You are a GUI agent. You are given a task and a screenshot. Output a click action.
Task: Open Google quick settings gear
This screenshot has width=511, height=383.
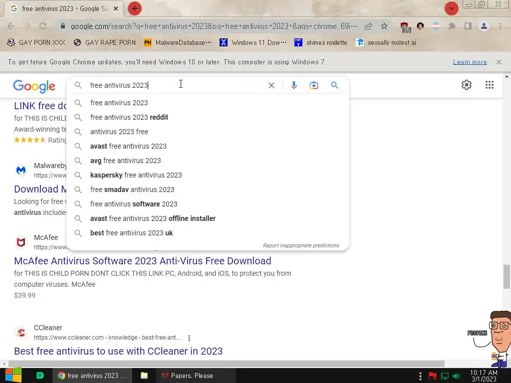coord(467,85)
